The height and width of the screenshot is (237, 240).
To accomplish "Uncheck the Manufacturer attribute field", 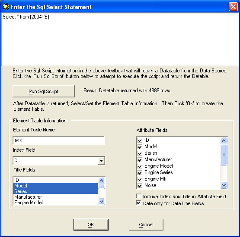I will coord(140,160).
